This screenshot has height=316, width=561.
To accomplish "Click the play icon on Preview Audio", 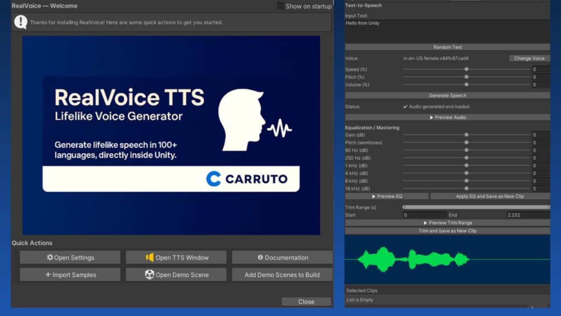I will [x=431, y=118].
